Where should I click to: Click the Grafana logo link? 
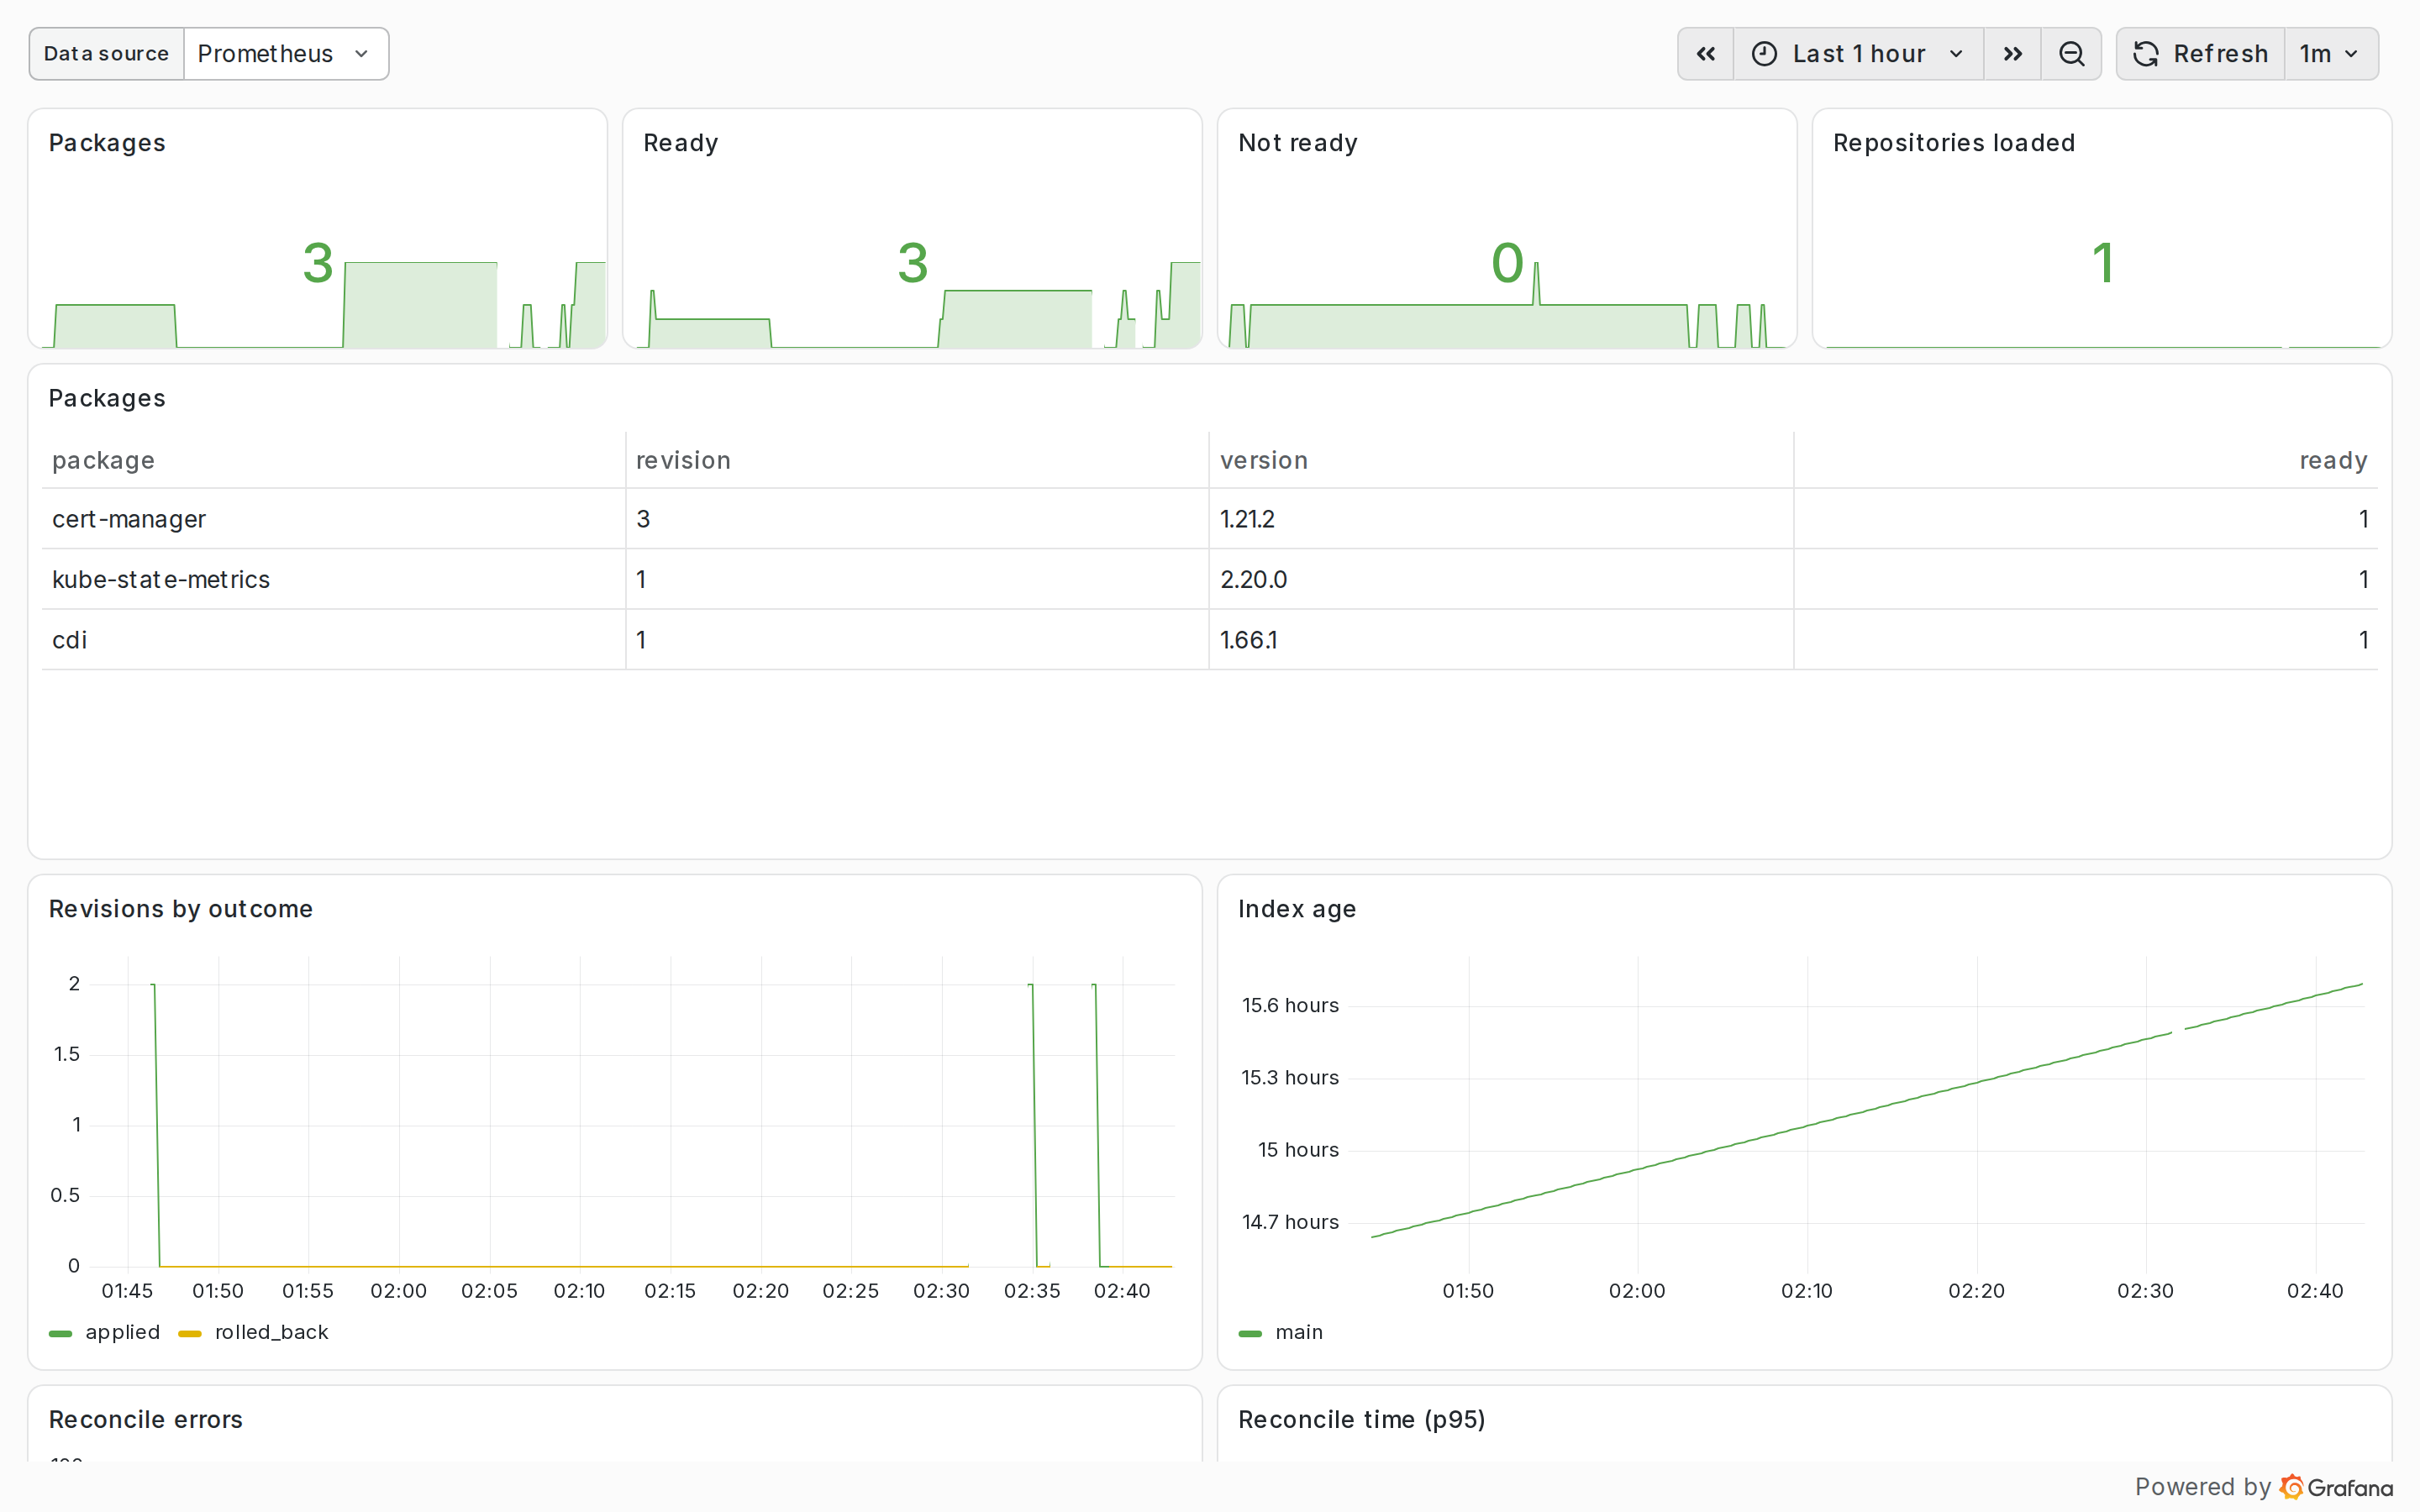(2336, 1487)
